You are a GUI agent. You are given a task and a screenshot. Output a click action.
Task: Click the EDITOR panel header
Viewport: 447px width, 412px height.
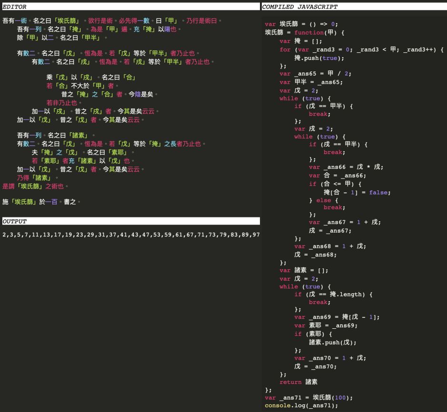tap(14, 7)
